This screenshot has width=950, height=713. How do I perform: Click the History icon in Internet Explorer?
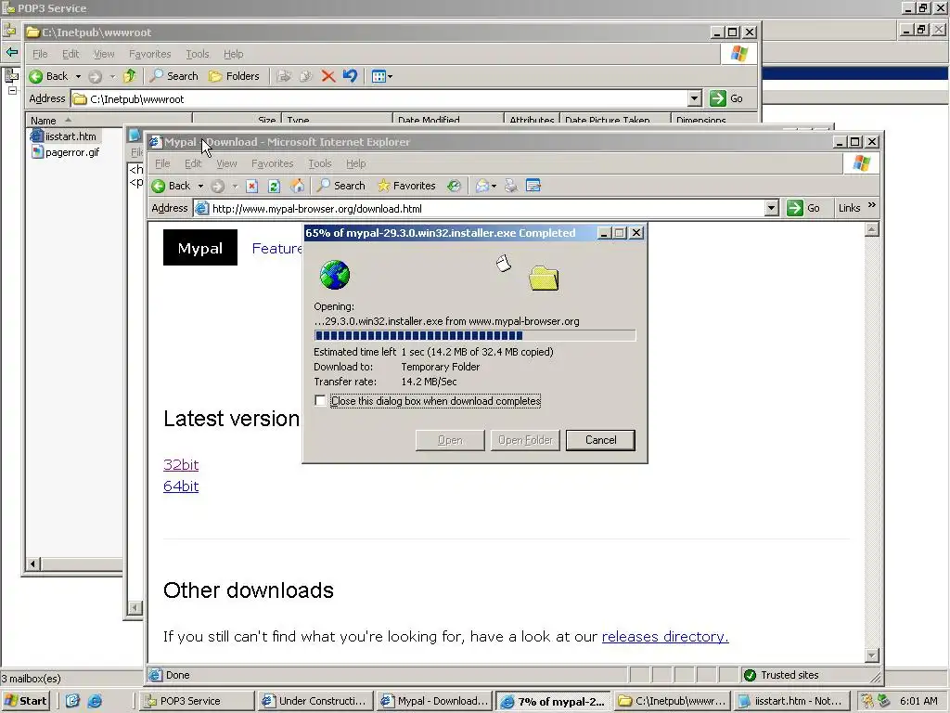[454, 186]
